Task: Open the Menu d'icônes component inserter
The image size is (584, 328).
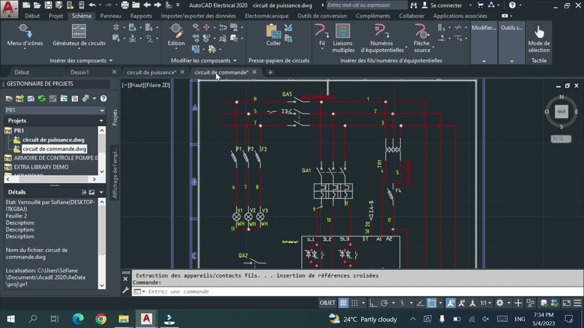Action: click(25, 36)
